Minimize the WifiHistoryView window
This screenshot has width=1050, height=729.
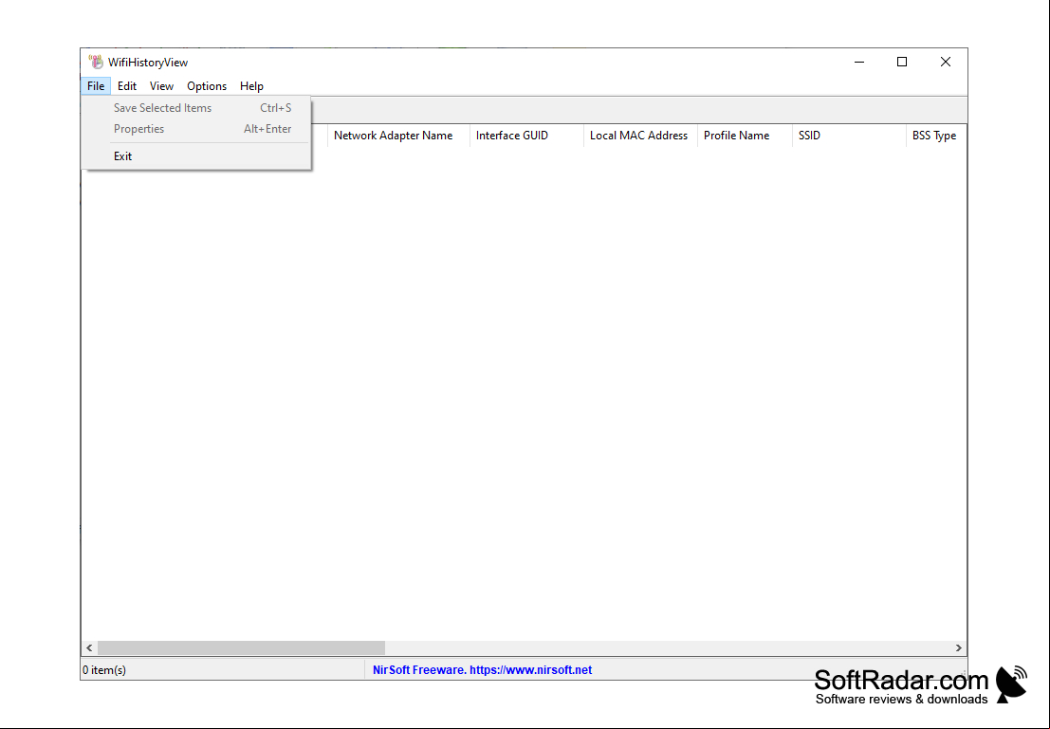(x=859, y=62)
